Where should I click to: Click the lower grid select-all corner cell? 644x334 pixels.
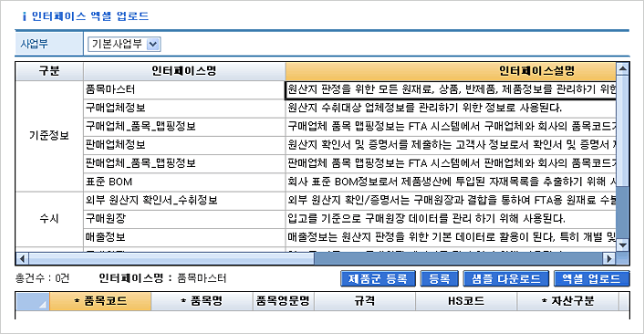click(x=33, y=301)
